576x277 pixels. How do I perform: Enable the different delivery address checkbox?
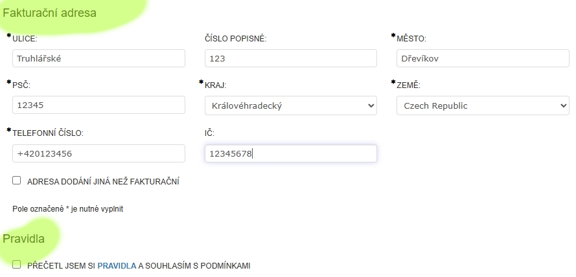[x=17, y=181]
